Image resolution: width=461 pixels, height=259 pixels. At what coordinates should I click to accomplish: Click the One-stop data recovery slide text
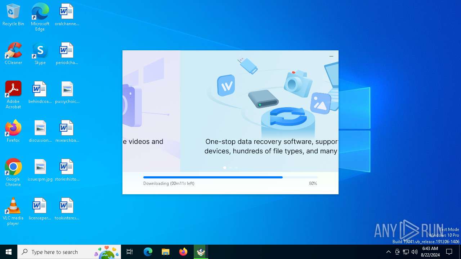[x=271, y=146]
